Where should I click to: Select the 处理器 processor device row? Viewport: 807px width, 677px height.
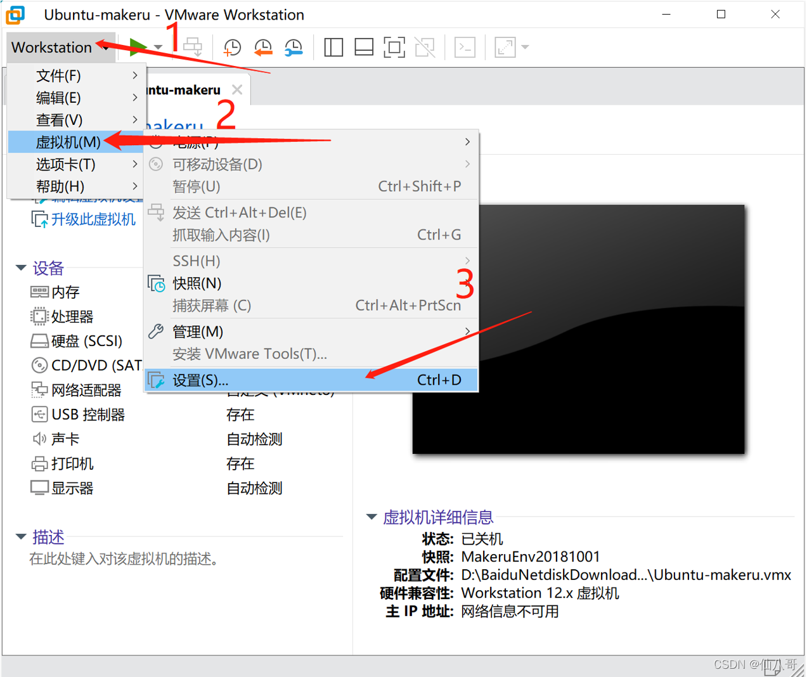coord(62,316)
